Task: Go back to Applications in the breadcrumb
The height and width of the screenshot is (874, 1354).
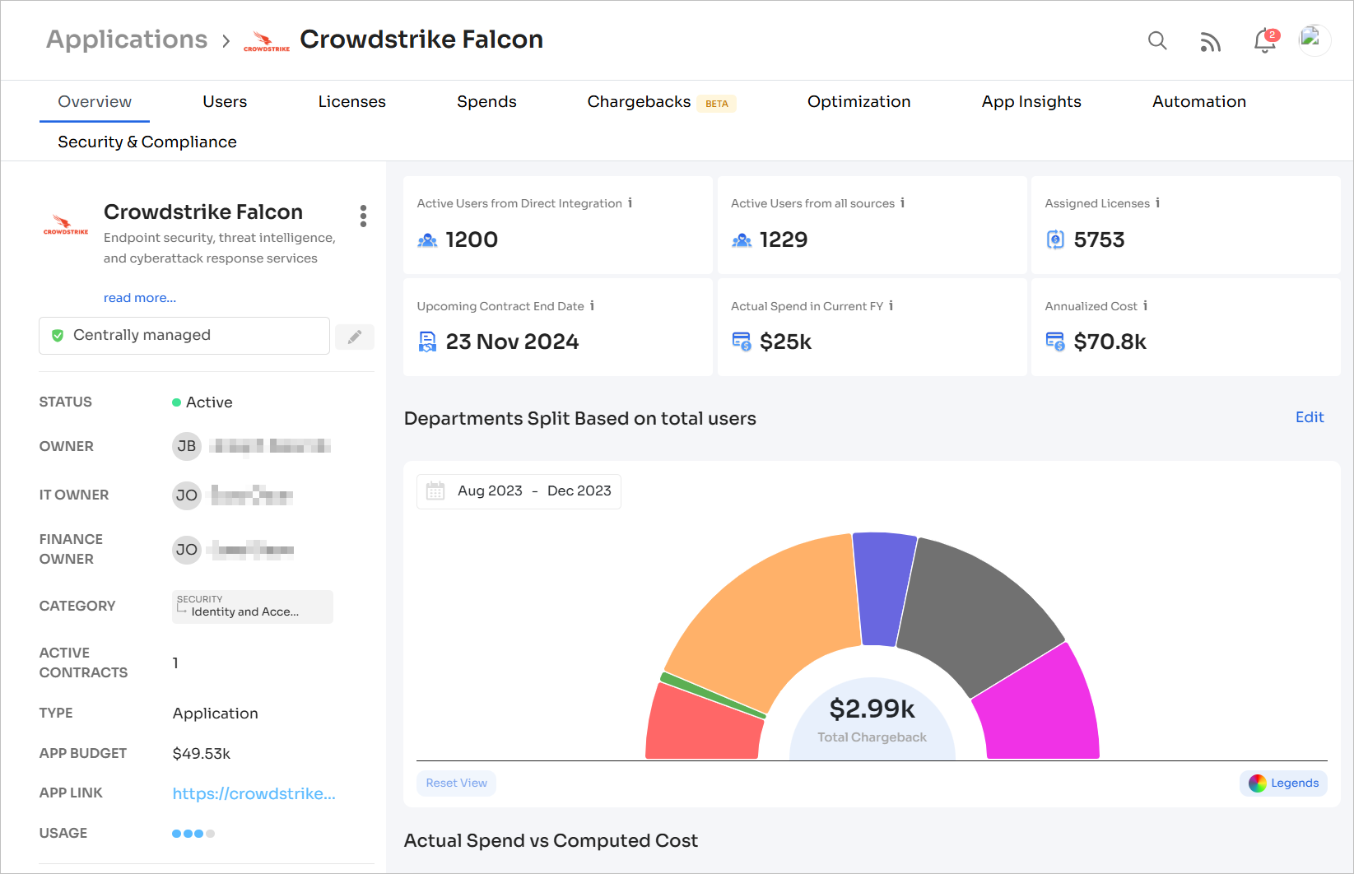Action: pyautogui.click(x=127, y=40)
